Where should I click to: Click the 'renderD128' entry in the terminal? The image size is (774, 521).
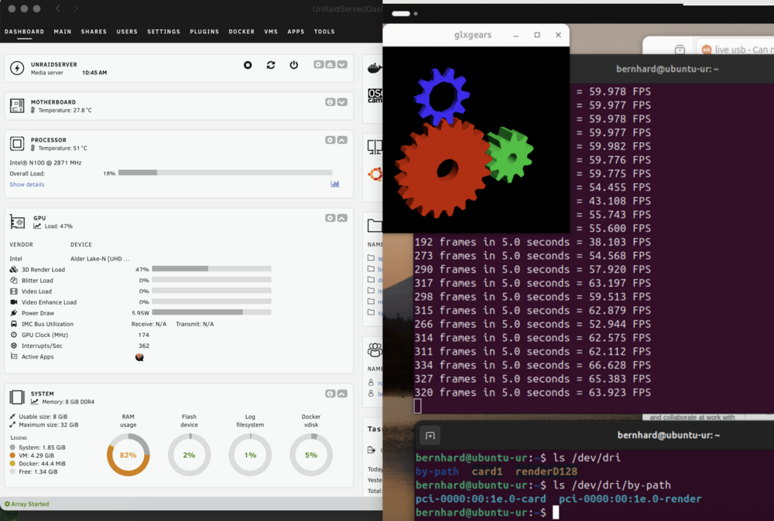tap(546, 472)
